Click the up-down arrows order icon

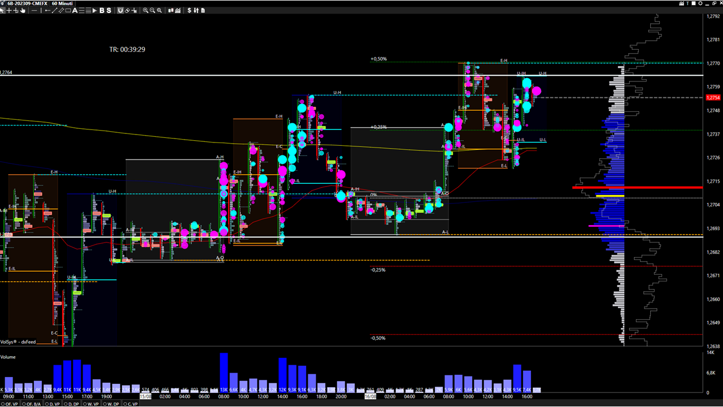[x=196, y=10]
